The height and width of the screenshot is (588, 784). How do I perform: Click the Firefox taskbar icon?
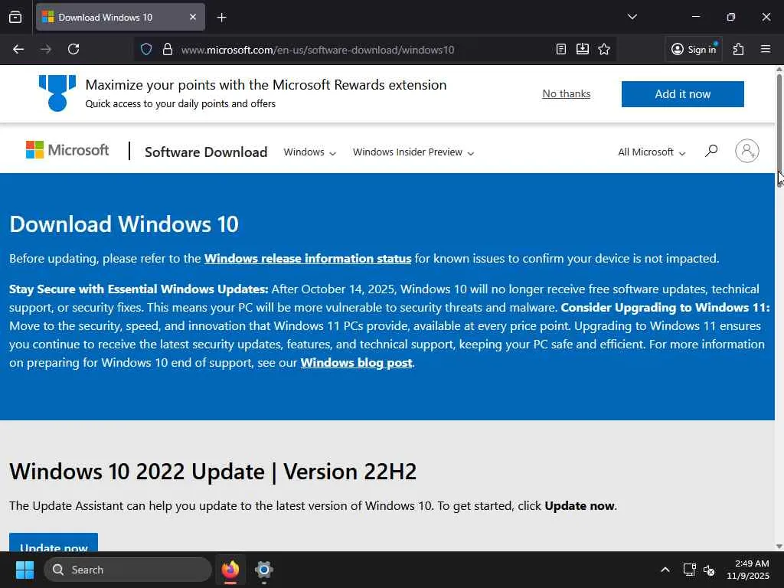point(230,570)
